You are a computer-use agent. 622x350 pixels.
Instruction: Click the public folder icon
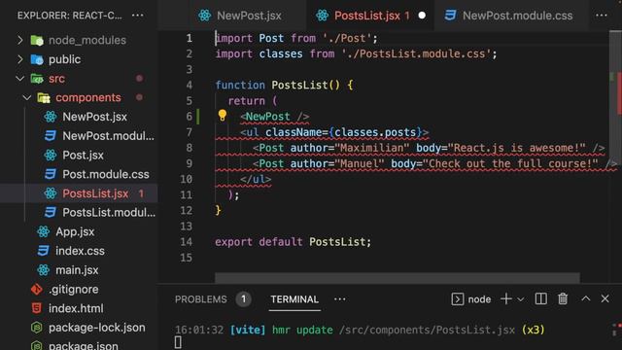pyautogui.click(x=37, y=59)
